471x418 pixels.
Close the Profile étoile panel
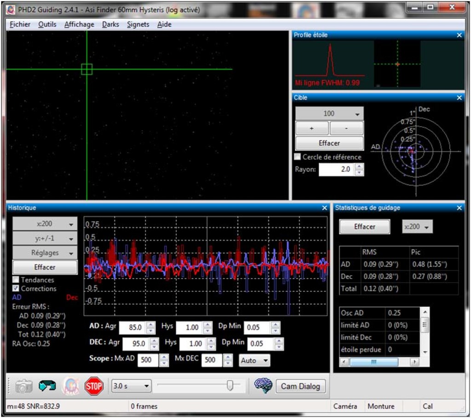pos(459,35)
